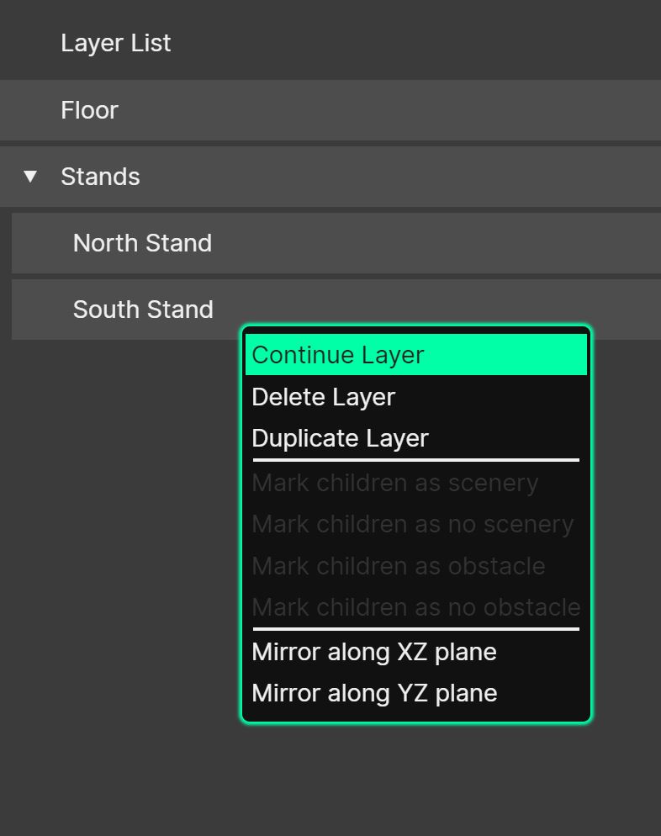
Task: Collapse the Stands group triangle
Action: pos(30,177)
